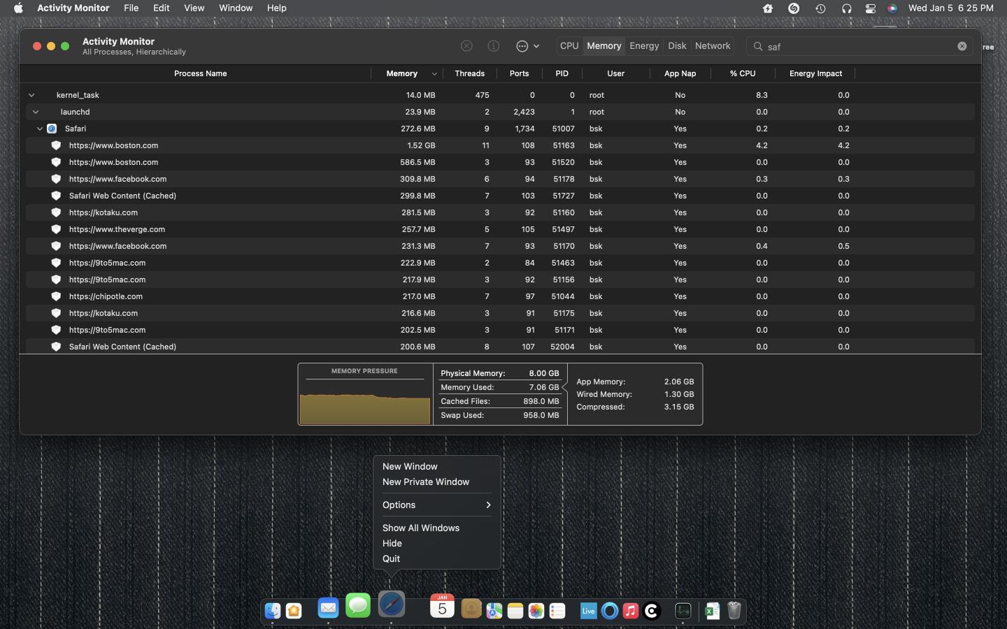Open Photos from the dock

[536, 611]
